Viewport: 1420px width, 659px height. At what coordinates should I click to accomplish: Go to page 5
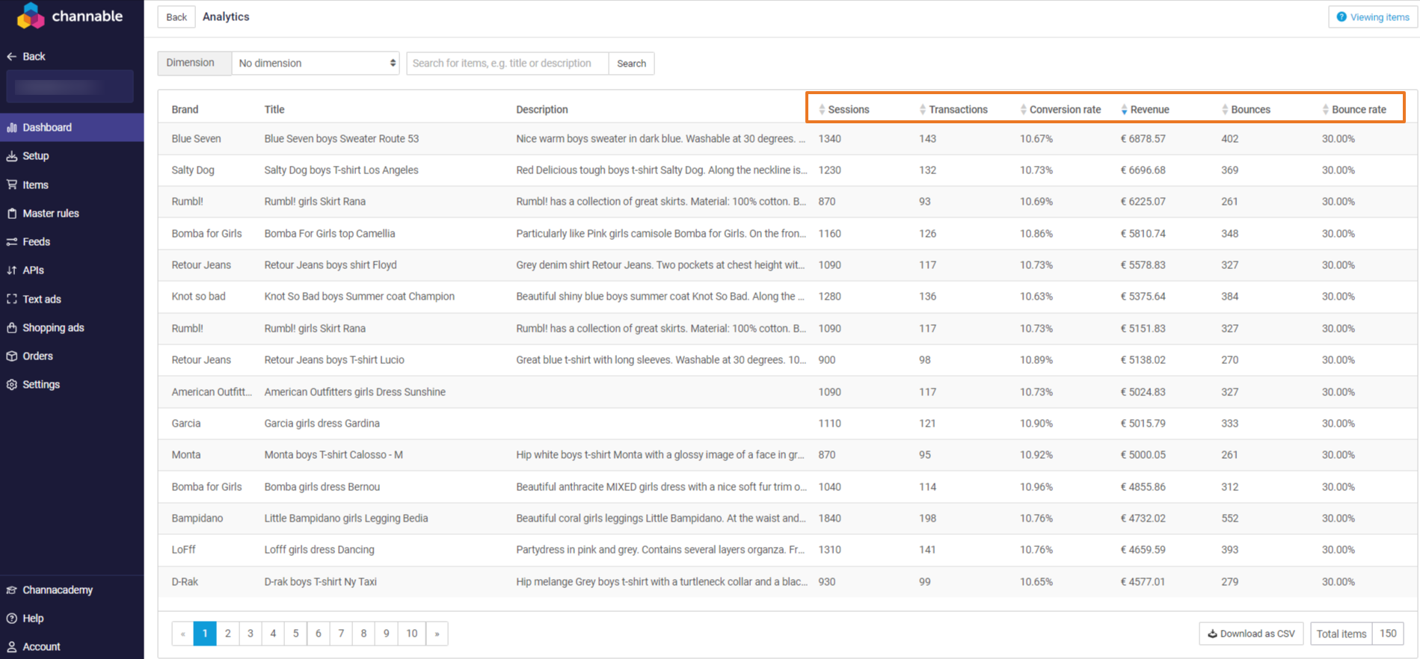(295, 634)
